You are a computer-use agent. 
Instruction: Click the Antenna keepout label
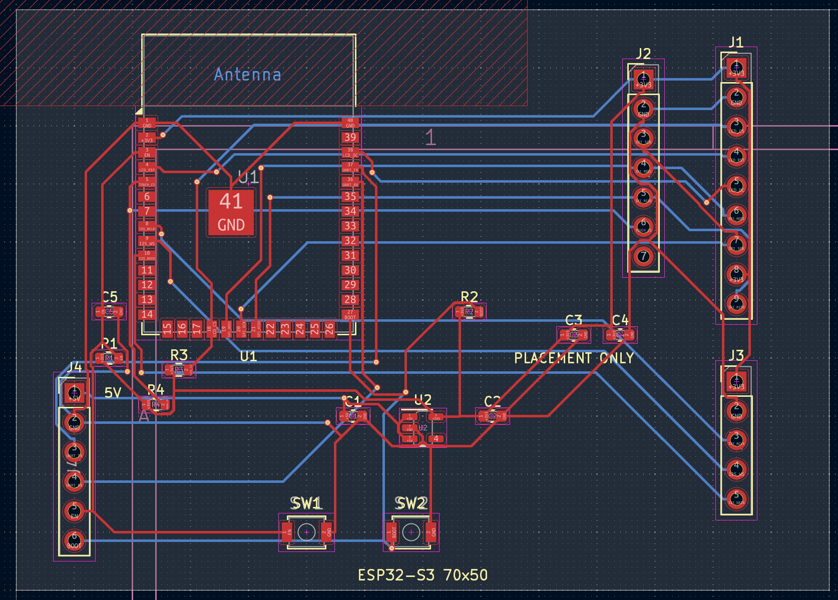tap(248, 75)
